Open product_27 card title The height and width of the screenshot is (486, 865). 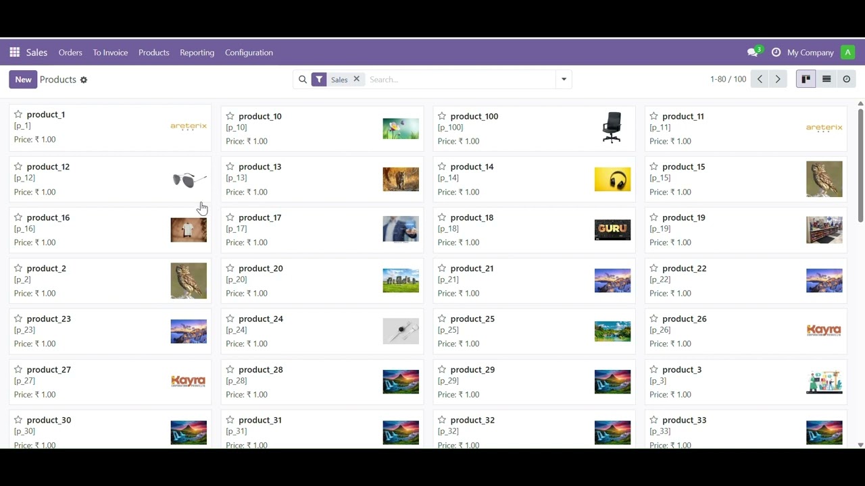49,369
